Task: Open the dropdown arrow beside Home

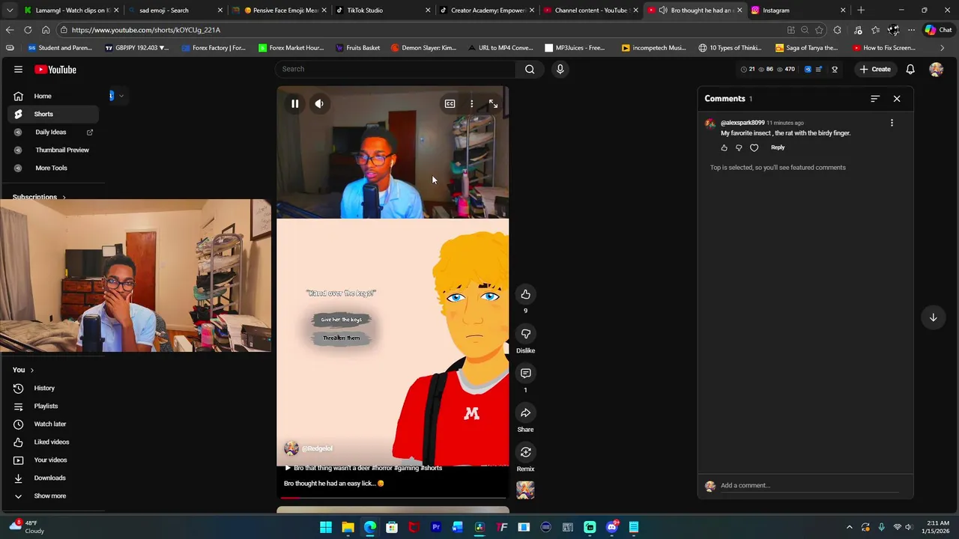Action: coord(121,96)
